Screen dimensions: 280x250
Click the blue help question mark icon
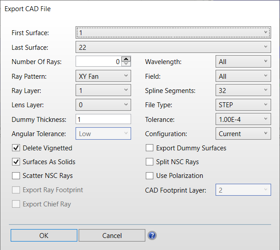pos(152,235)
